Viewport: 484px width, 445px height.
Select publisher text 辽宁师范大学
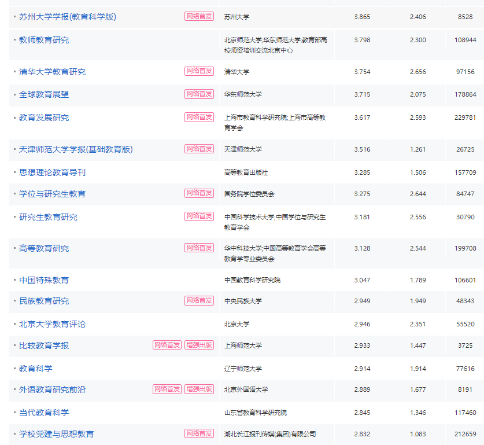243,369
